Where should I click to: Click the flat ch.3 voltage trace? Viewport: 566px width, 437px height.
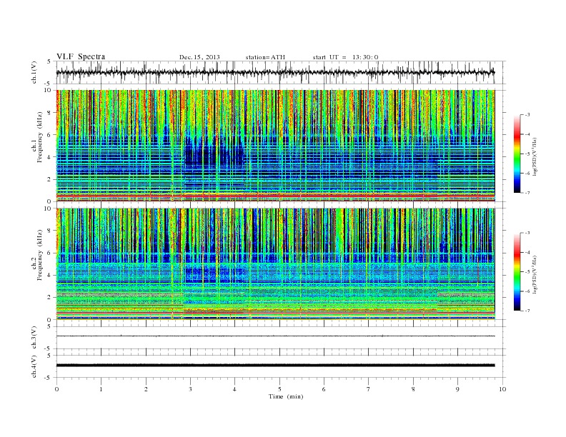pyautogui.click(x=275, y=336)
